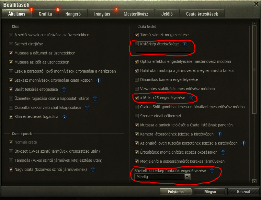Show info for Bővített kistérkép funkciók engedélyezése
The width and height of the screenshot is (261, 200).
pyautogui.click(x=212, y=171)
